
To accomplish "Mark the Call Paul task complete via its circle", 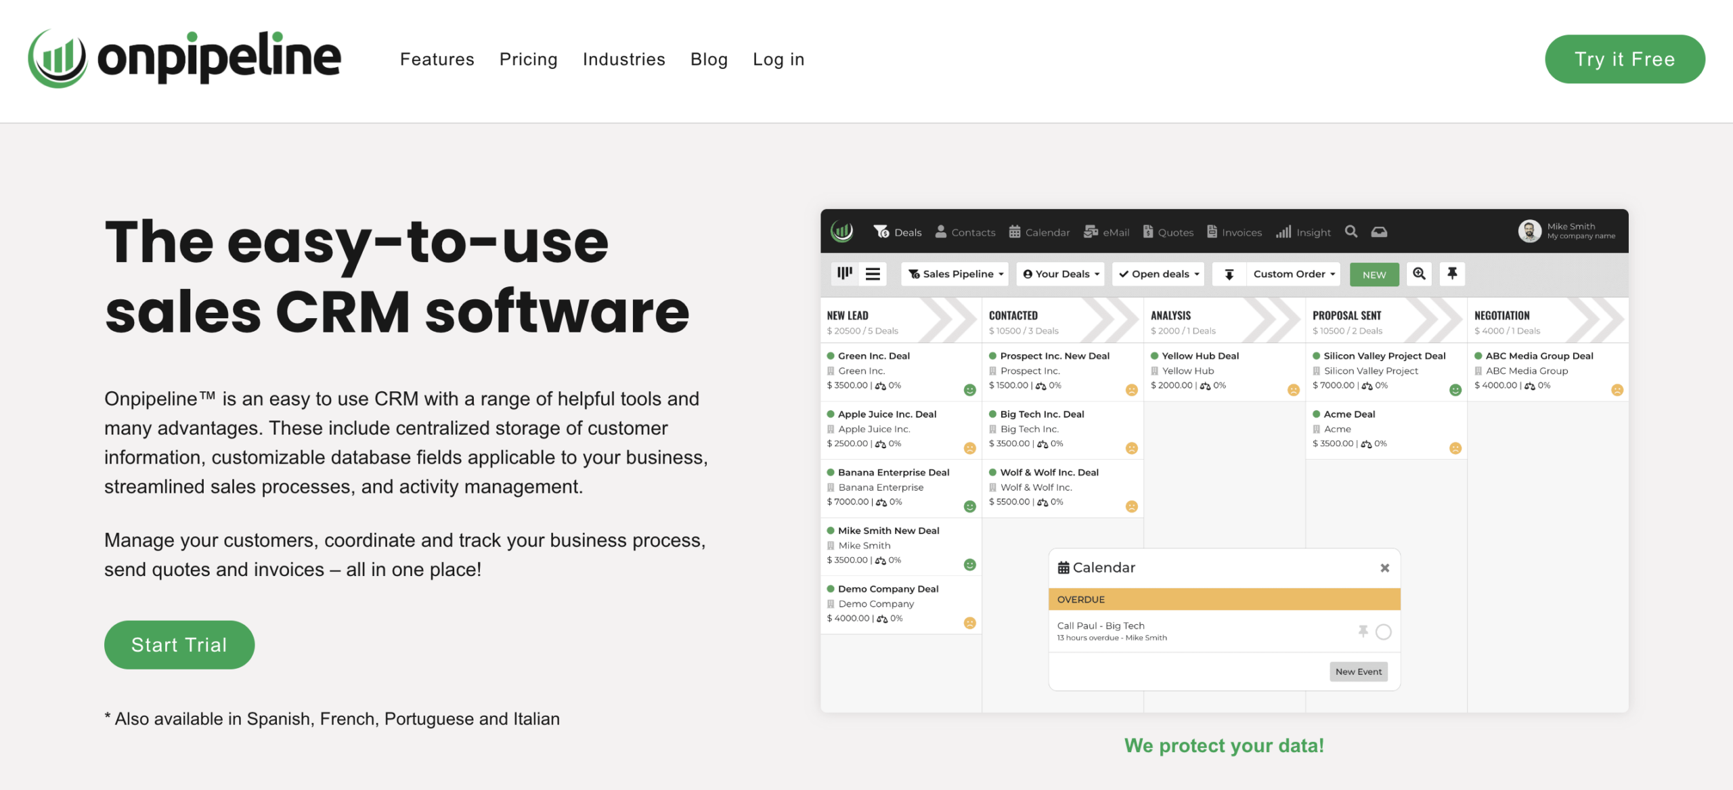I will click(1384, 631).
